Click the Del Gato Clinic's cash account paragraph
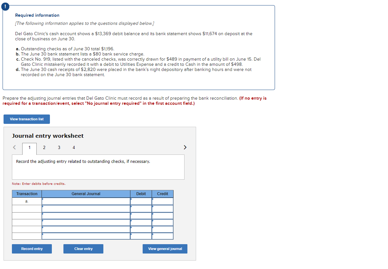 pos(134,36)
